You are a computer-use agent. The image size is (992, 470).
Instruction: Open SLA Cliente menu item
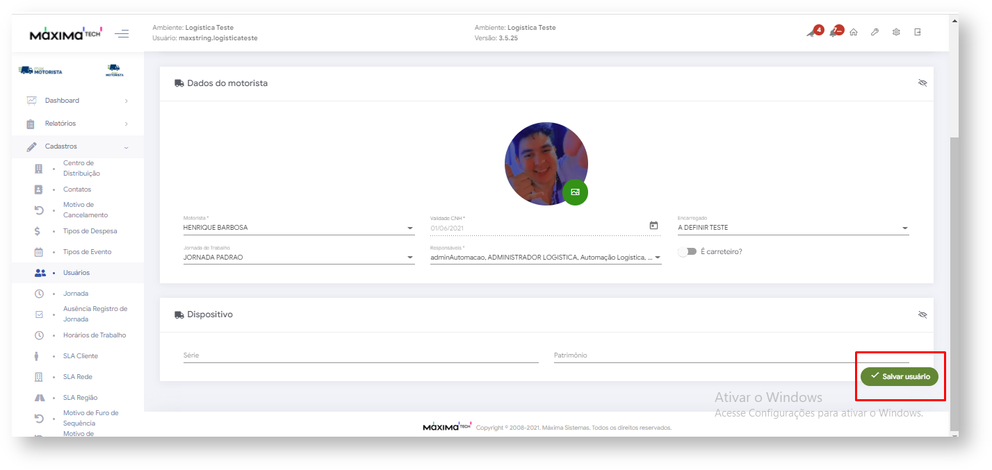[x=81, y=356]
